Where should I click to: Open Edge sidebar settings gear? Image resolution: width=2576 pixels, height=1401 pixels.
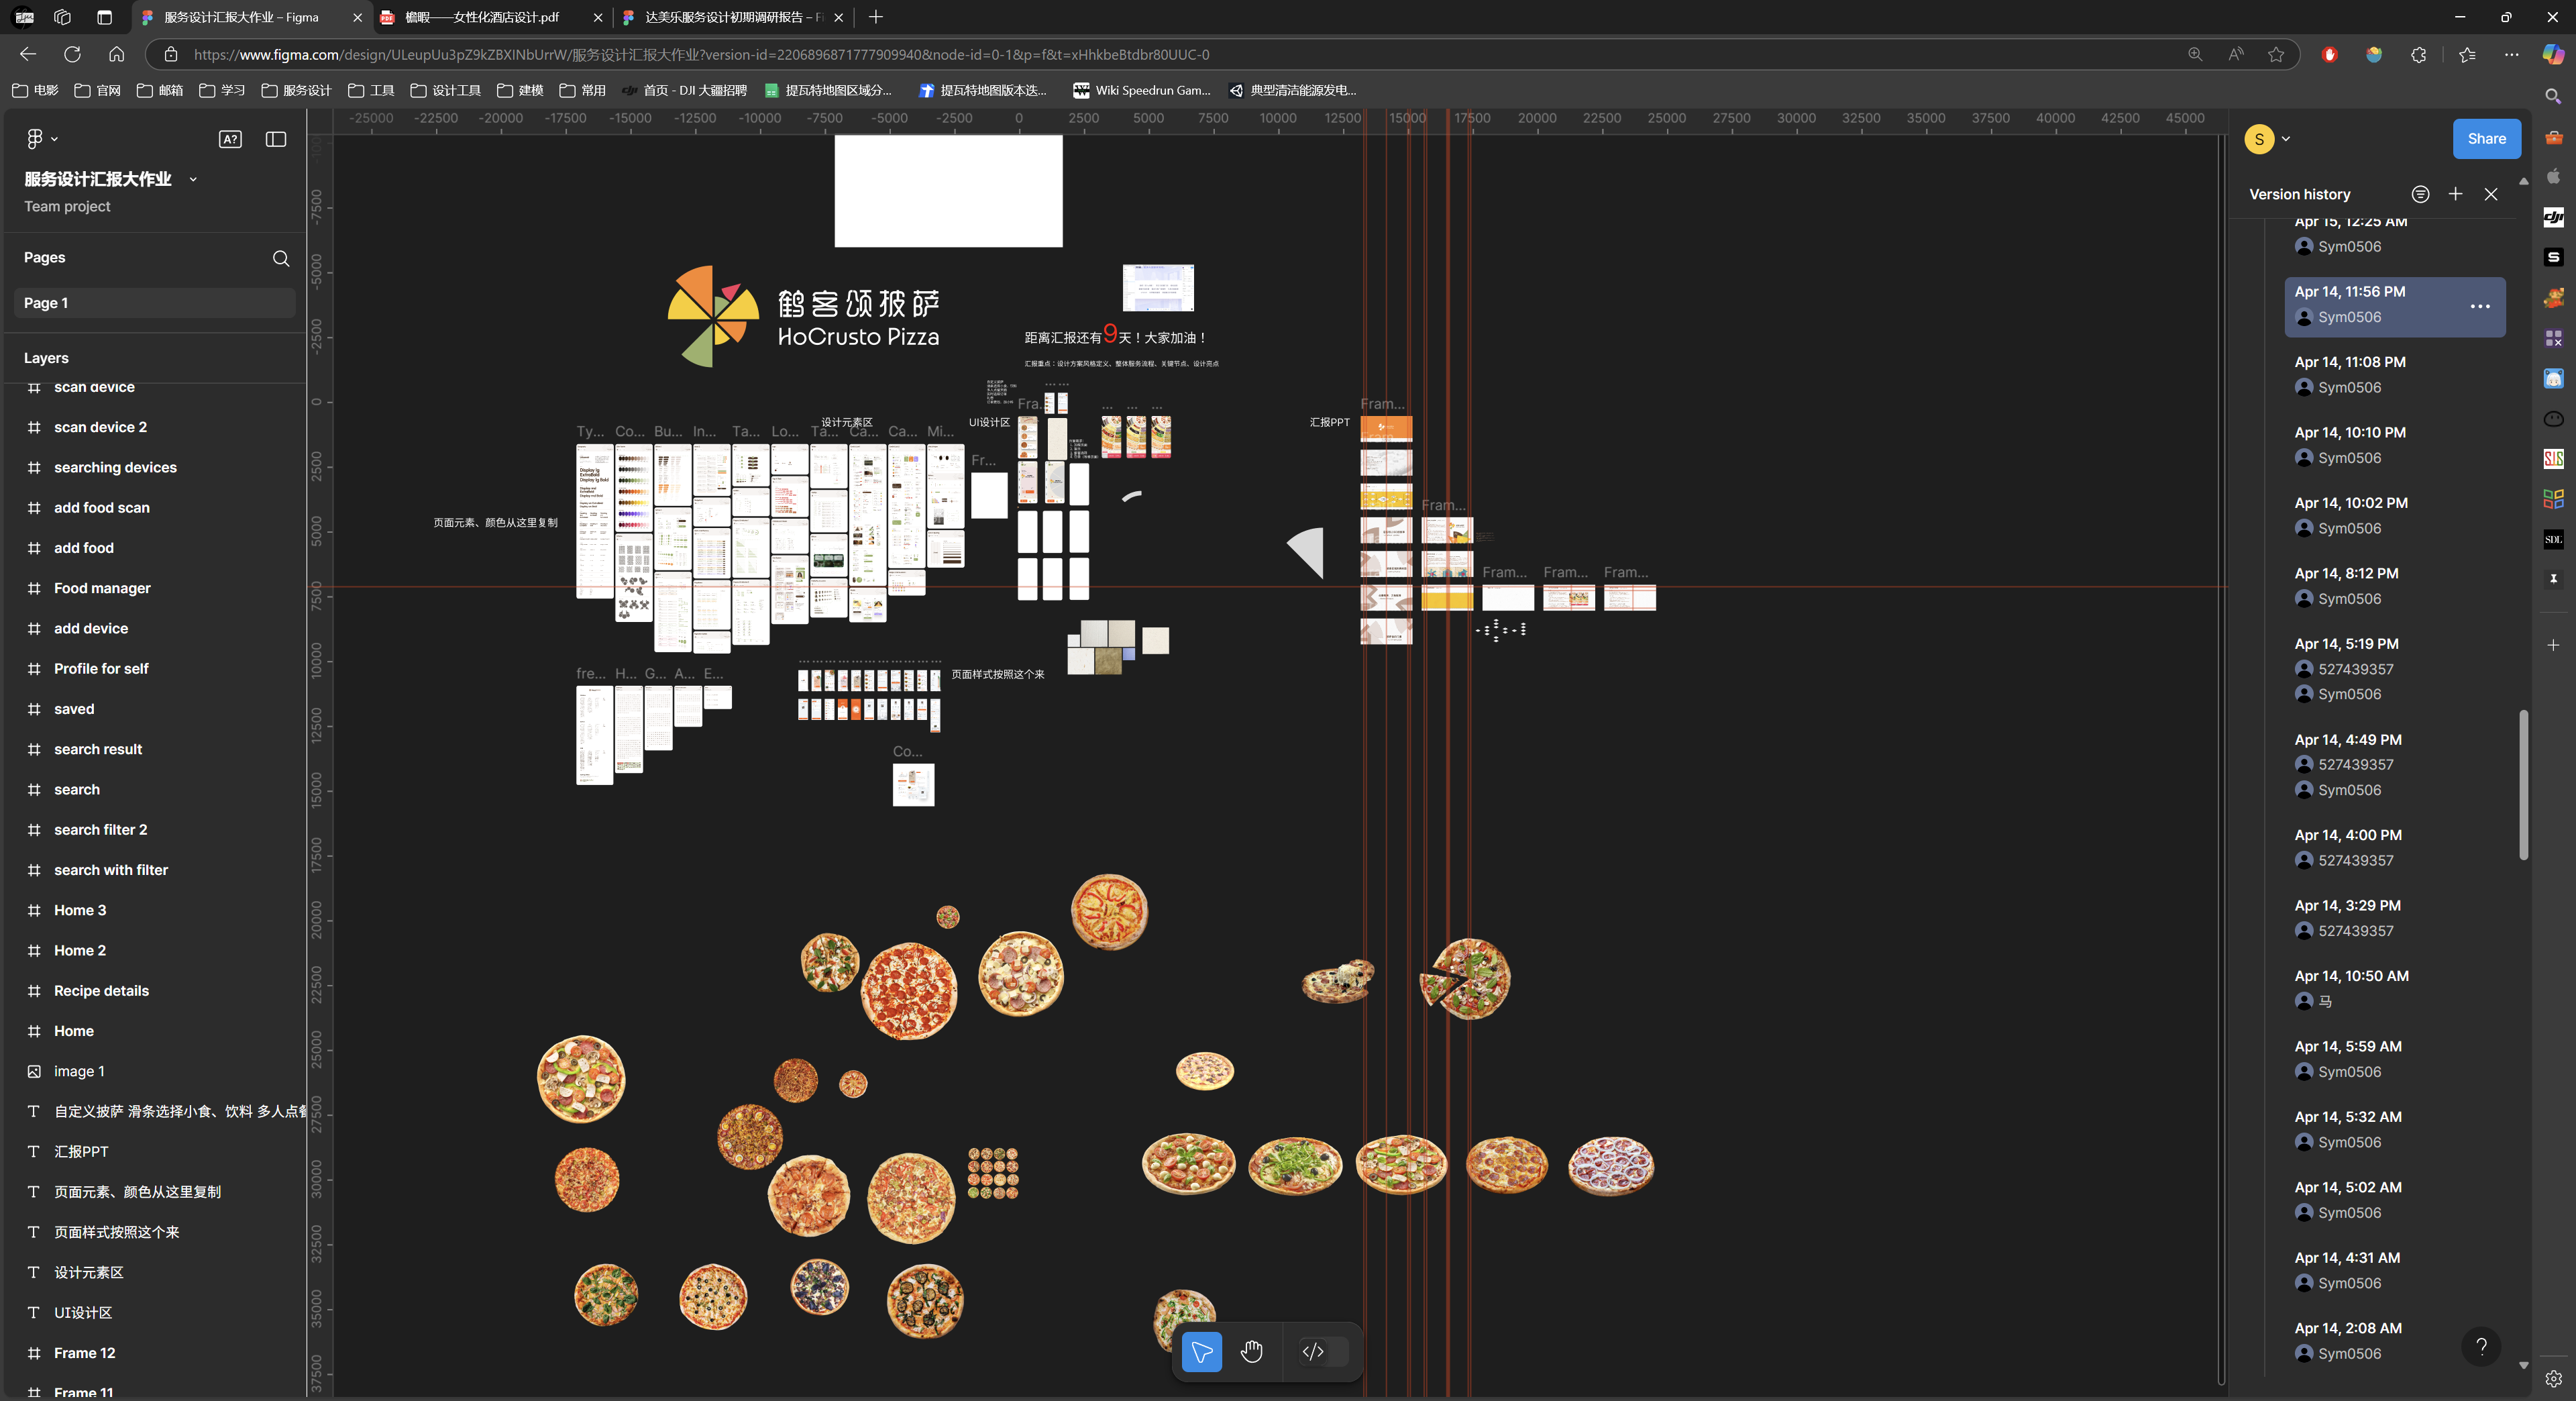tap(2553, 1378)
